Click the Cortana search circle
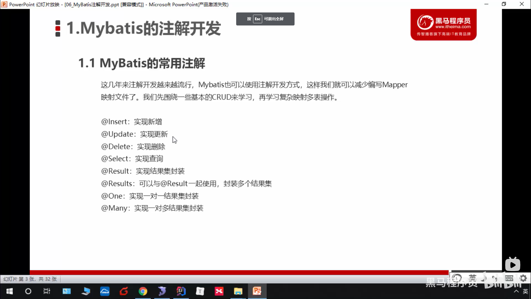Screen dimensions: 531x299 coord(28,291)
